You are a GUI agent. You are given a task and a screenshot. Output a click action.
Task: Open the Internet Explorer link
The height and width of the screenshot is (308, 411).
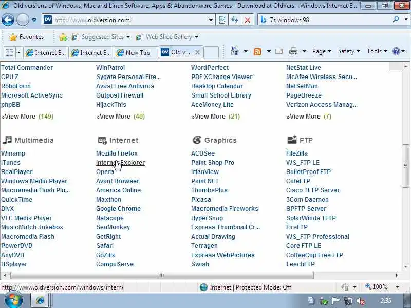[120, 163]
